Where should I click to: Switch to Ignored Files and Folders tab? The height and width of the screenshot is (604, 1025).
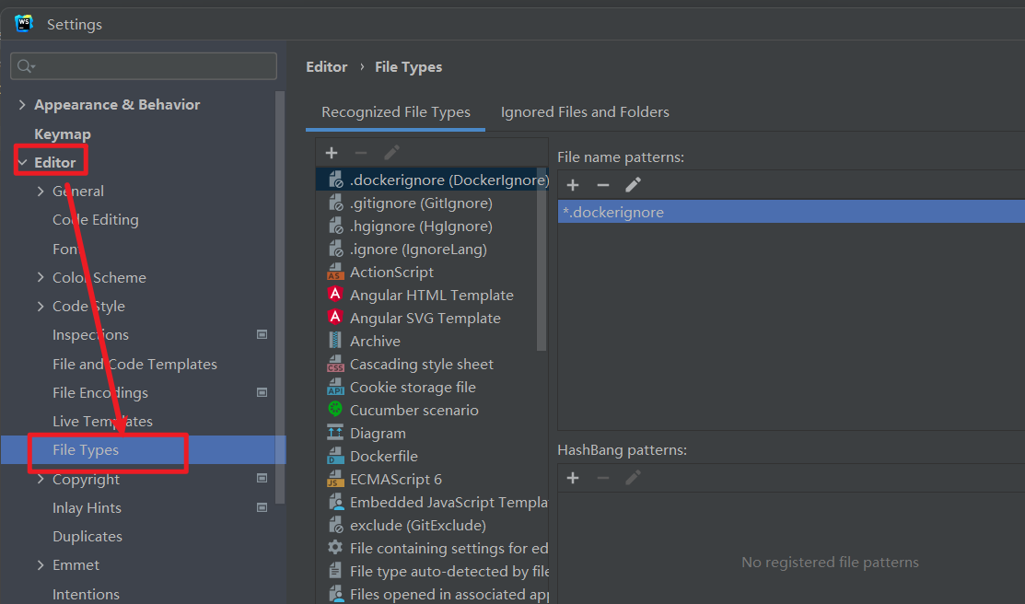pos(585,111)
